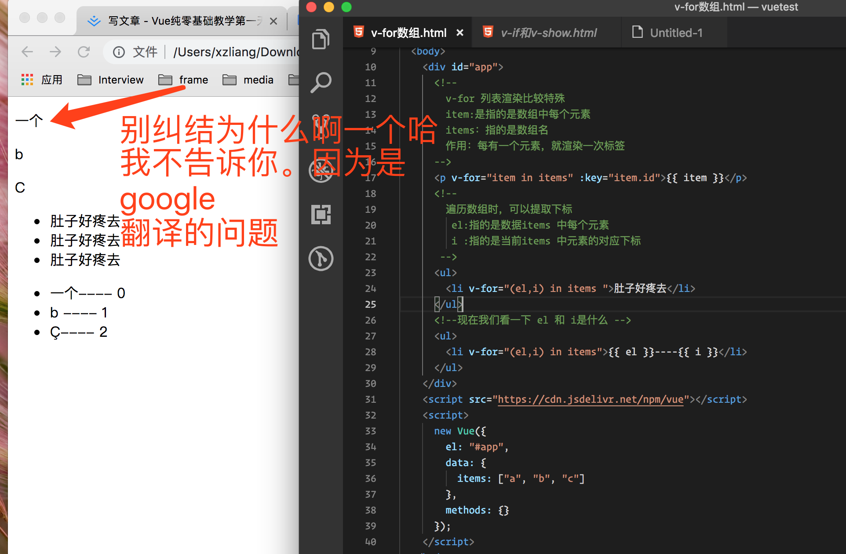
Task: Click the browser forward arrow
Action: click(x=55, y=52)
